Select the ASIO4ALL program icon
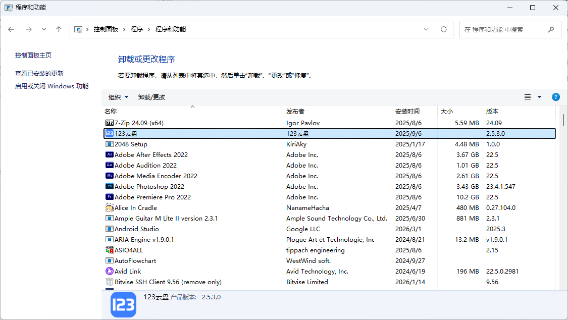The image size is (568, 320). [109, 250]
